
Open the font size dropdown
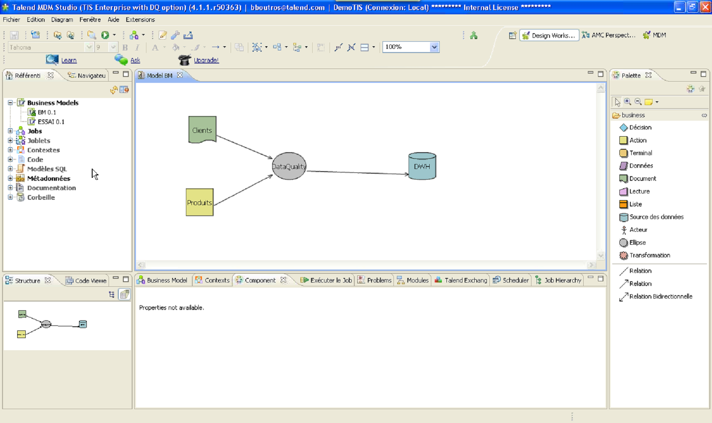[x=113, y=48]
